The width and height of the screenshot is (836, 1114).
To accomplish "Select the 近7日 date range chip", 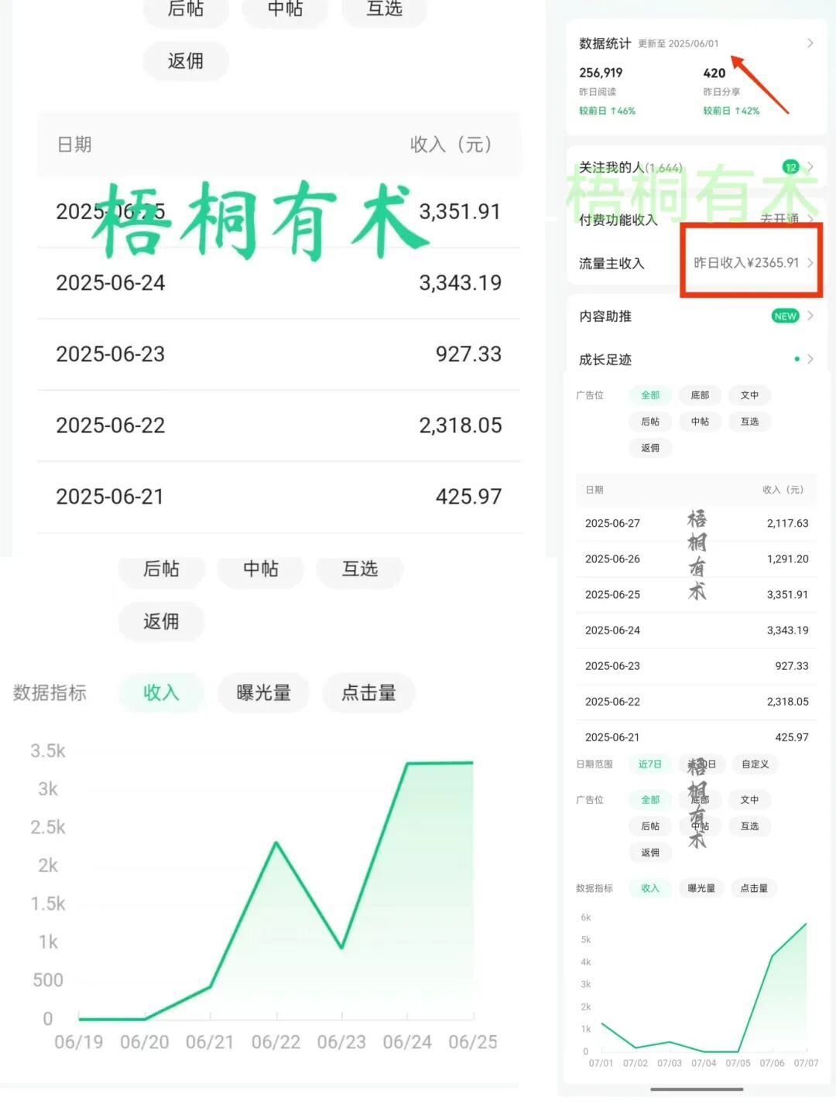I will click(649, 764).
